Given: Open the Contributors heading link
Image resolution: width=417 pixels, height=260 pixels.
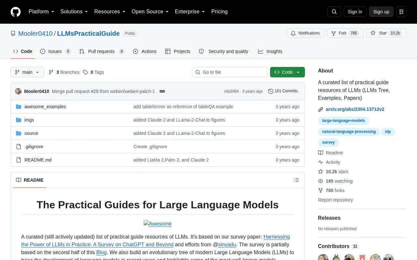Looking at the screenshot, I should 338,246.
